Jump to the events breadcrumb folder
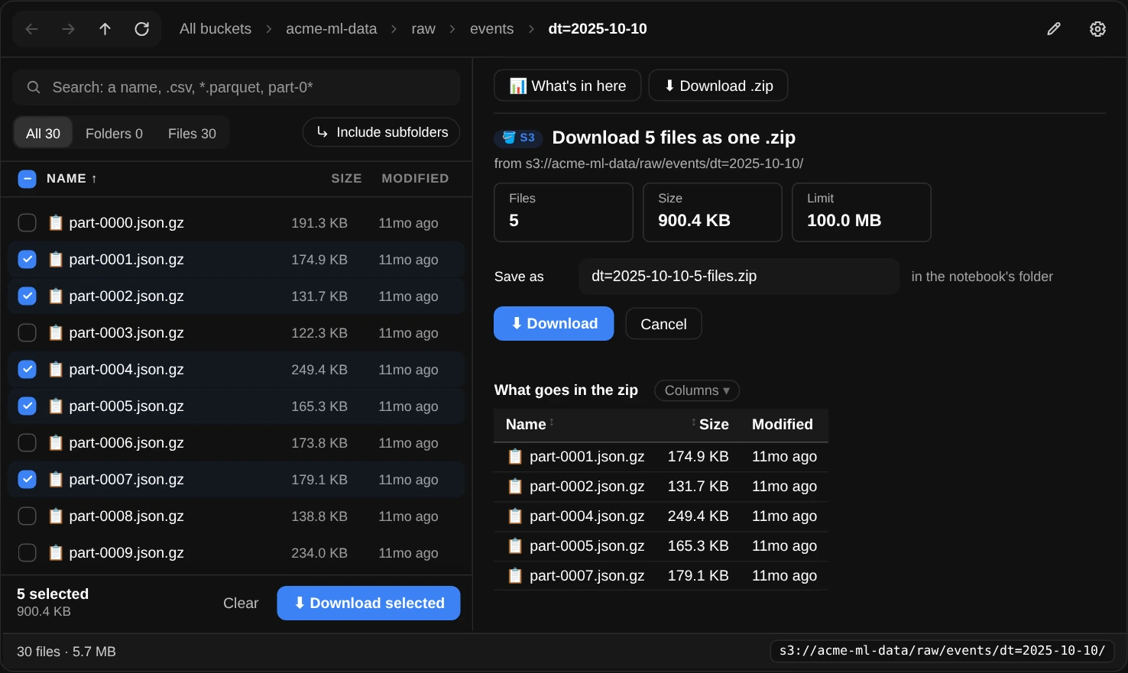This screenshot has height=673, width=1128. [x=491, y=29]
